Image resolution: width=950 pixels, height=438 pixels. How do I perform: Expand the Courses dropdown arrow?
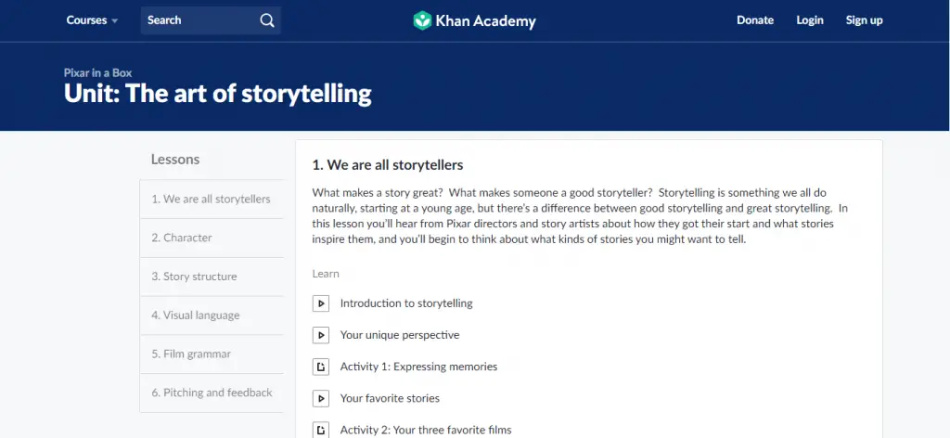(x=114, y=20)
